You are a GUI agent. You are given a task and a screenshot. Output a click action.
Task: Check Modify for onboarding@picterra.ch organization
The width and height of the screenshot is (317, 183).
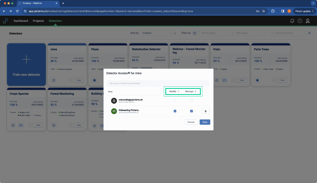pos(175,101)
